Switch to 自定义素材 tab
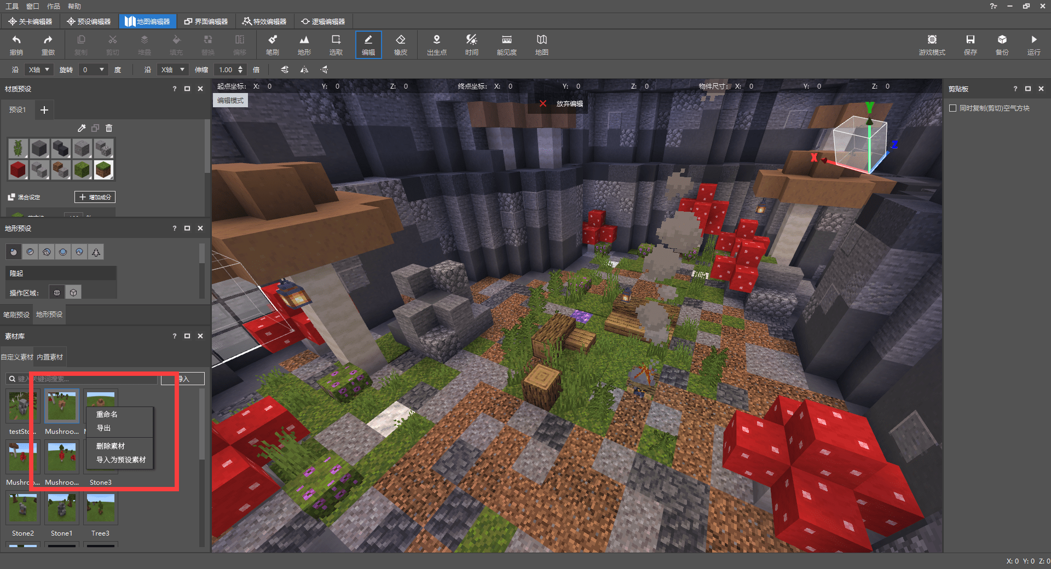 coord(17,357)
